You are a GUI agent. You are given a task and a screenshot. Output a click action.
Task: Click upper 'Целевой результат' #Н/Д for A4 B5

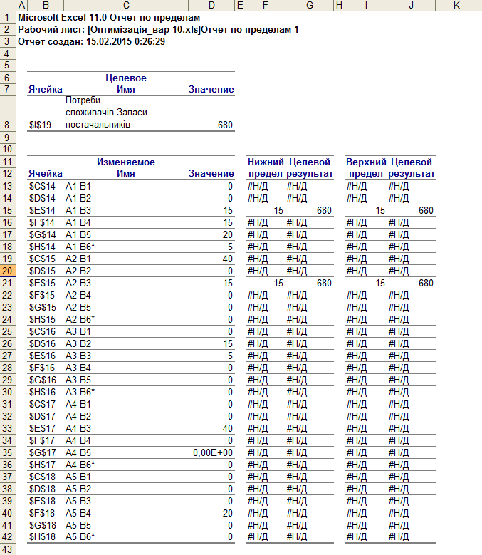click(x=399, y=452)
